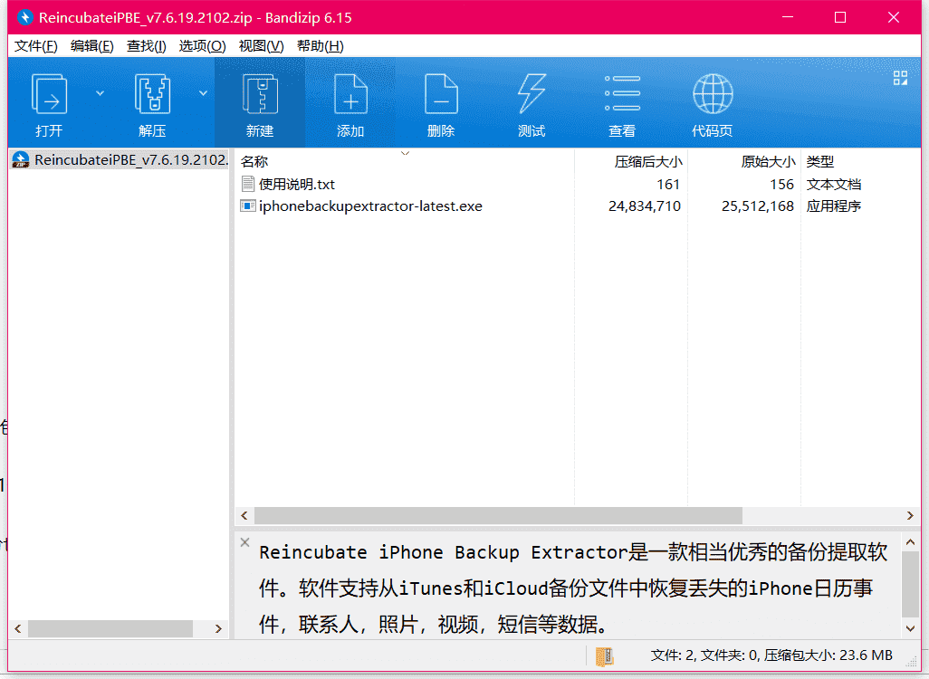Click the original size value 156

click(781, 185)
